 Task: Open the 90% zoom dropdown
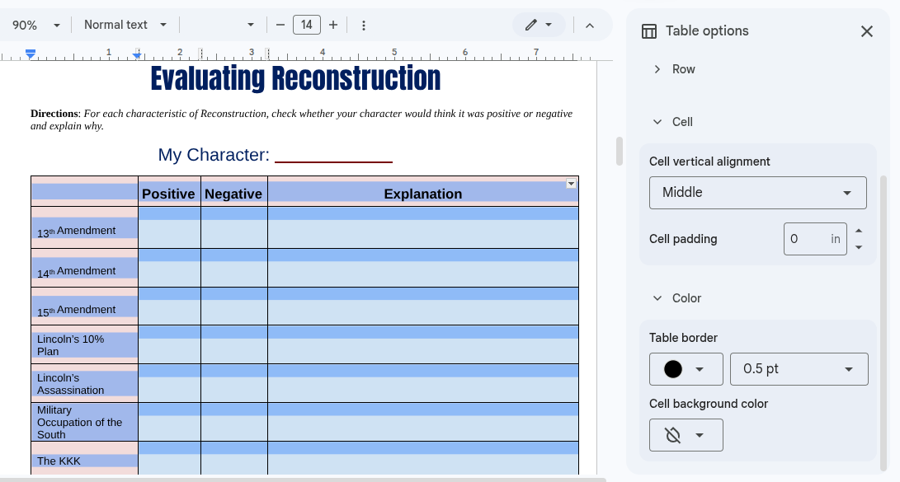36,26
